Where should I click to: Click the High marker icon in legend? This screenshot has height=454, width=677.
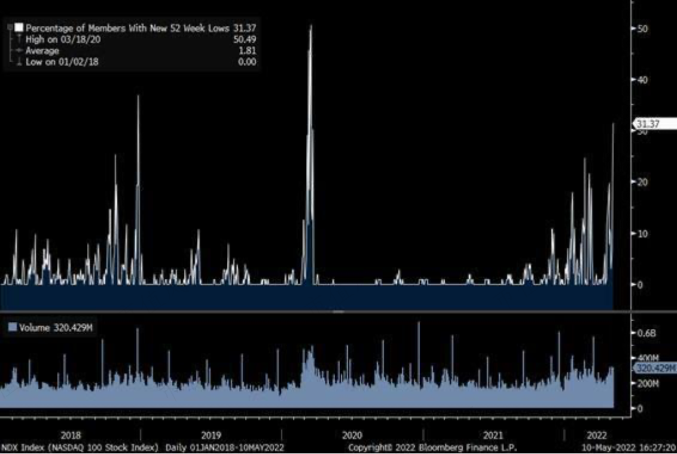point(19,39)
